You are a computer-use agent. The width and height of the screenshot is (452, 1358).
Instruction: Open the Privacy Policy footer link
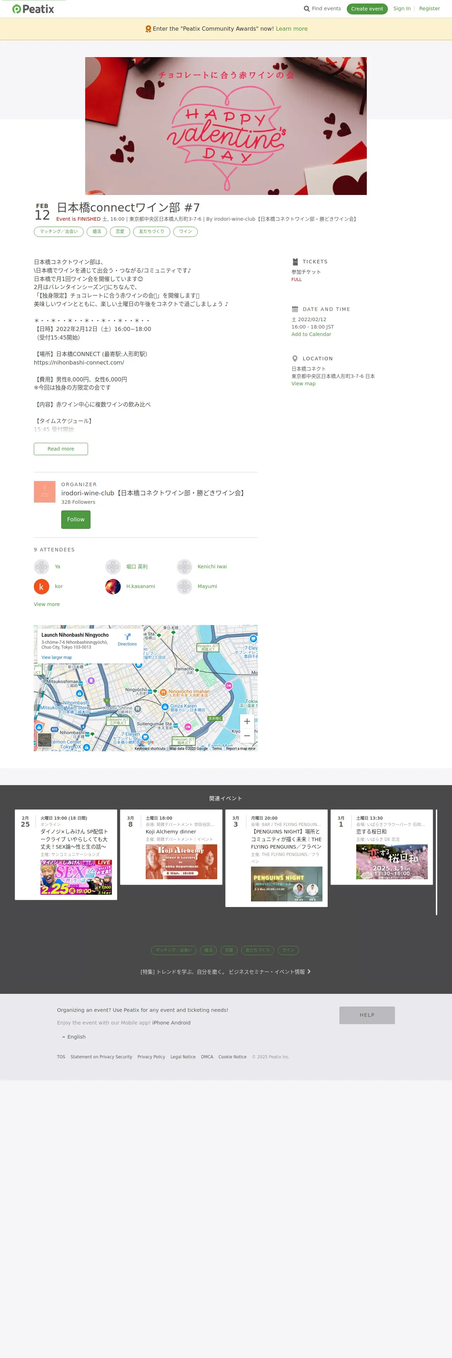(x=151, y=1057)
